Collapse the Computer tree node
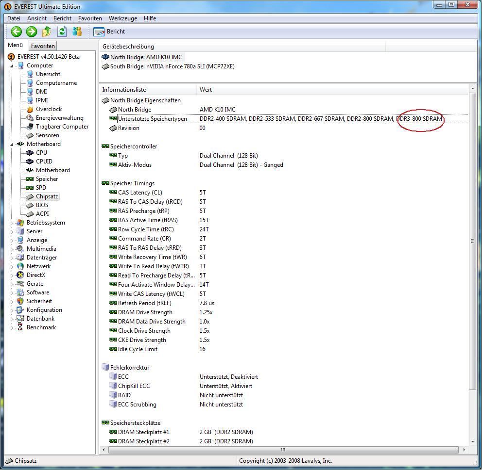The height and width of the screenshot is (470, 483). [x=12, y=66]
